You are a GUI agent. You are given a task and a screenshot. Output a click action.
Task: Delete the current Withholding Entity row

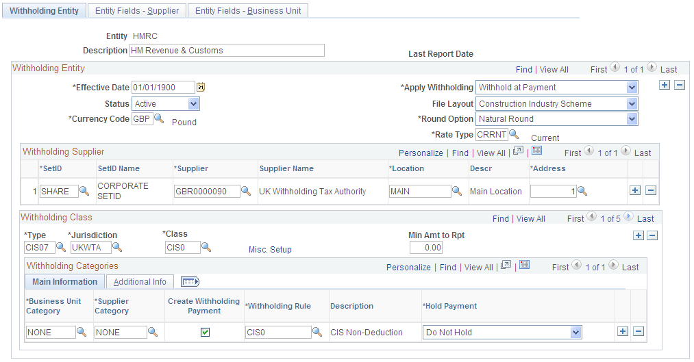coord(680,85)
